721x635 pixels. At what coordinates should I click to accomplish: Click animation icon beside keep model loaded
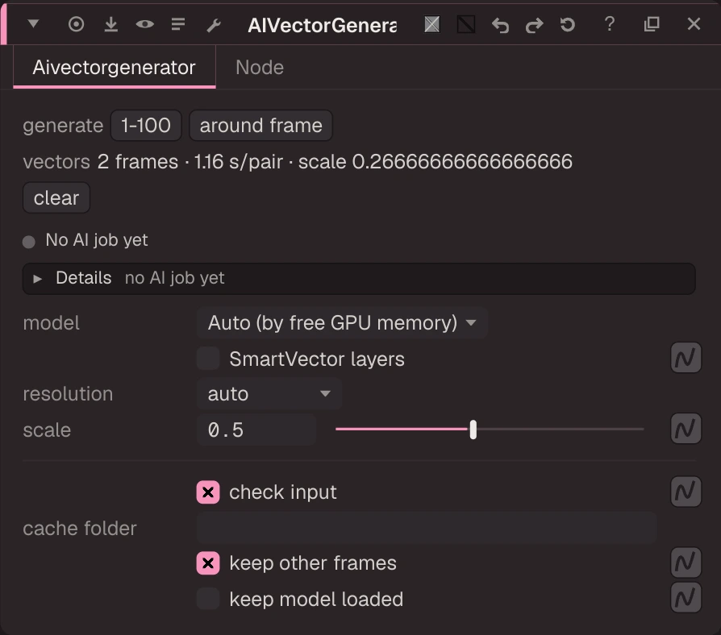pos(686,598)
